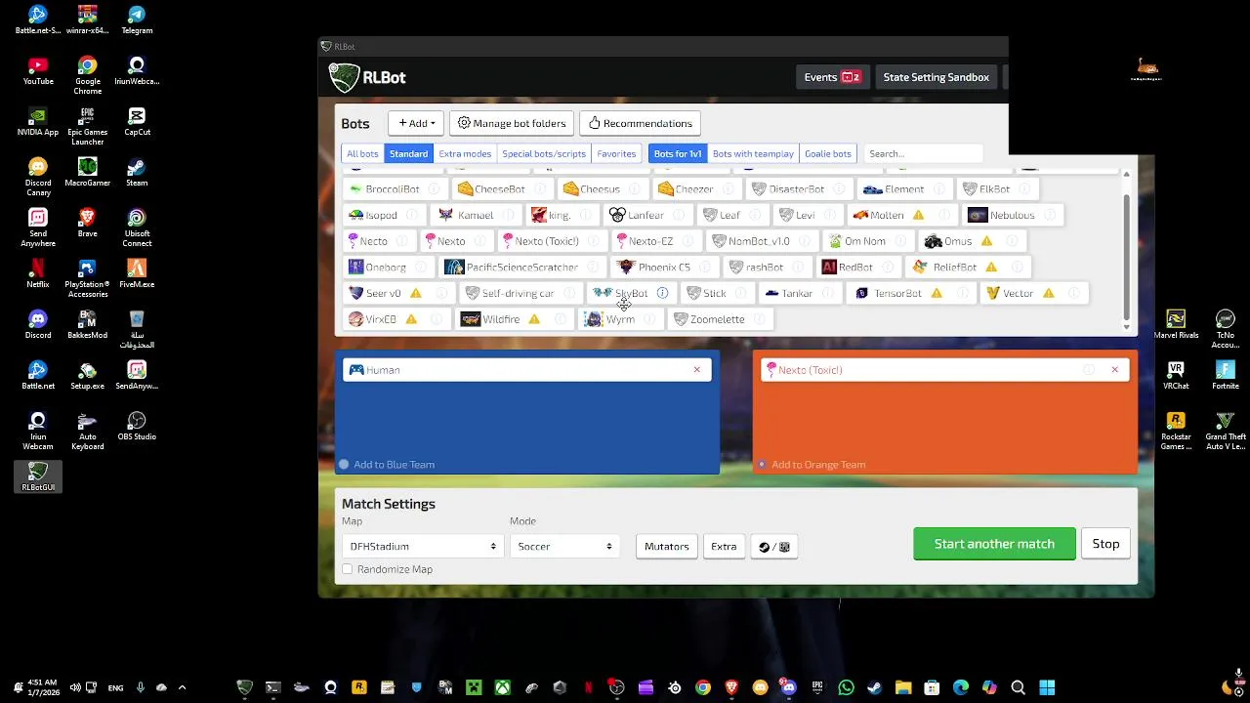Select Add to Orange Team option
The image size is (1250, 703).
[x=812, y=465]
